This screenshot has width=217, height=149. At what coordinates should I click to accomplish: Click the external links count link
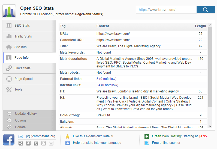106,79
